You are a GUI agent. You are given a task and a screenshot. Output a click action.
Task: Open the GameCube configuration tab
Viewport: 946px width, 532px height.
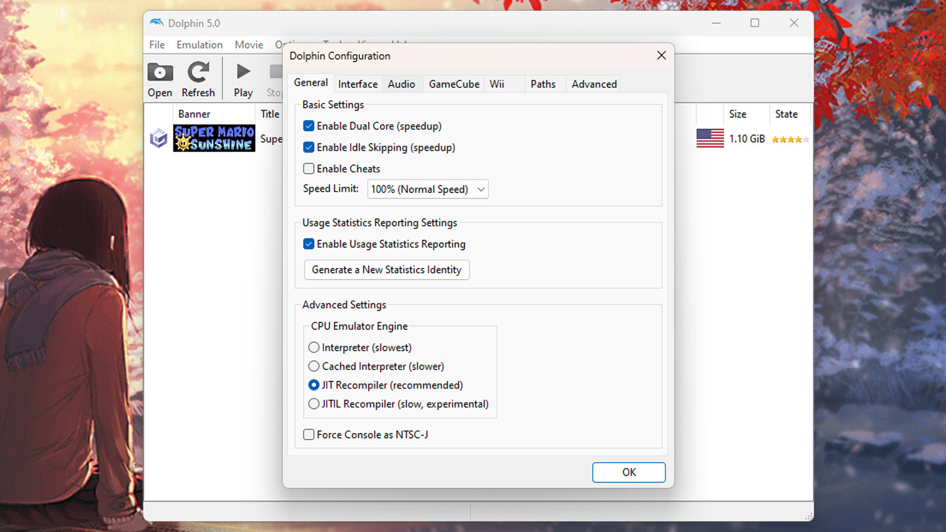(454, 84)
